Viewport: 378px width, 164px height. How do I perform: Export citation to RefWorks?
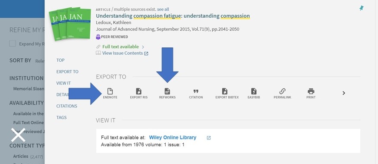click(x=167, y=93)
